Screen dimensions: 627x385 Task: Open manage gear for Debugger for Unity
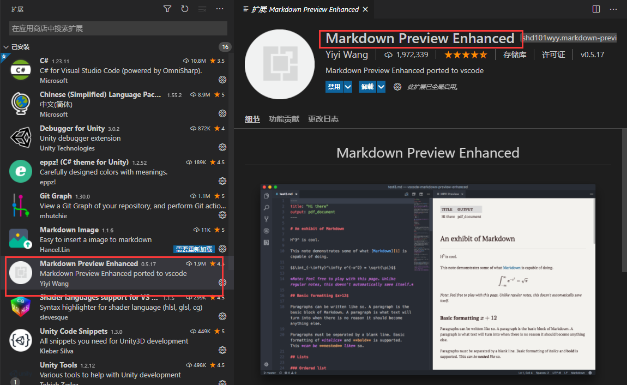click(x=223, y=147)
